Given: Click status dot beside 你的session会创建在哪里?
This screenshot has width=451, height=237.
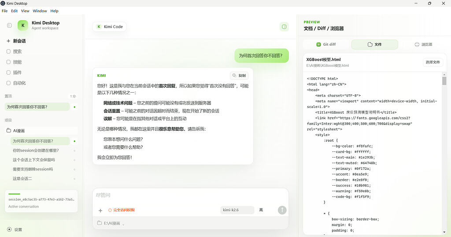Looking at the screenshot, I should [74, 151].
